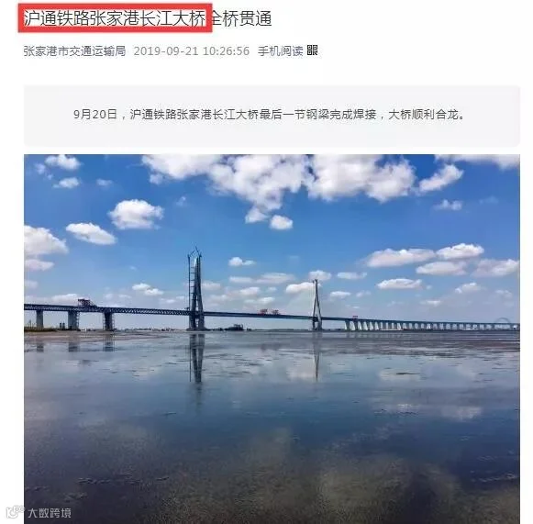Screen dimensions: 533x524
Task: Click the red-highlighted title 沪通铁路张家港长江大桥
Action: click(x=115, y=18)
